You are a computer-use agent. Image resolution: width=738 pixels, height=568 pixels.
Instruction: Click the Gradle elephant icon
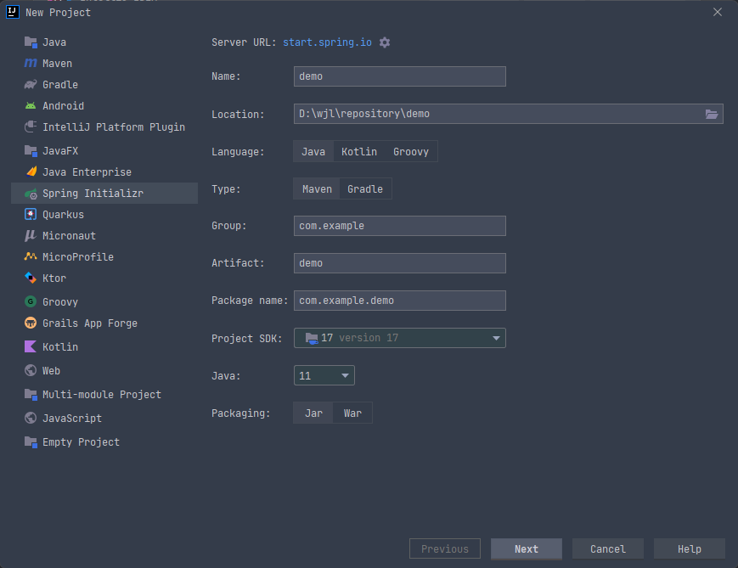[31, 85]
